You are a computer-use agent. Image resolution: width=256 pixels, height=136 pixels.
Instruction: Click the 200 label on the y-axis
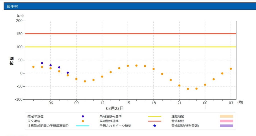coord(19,21)
